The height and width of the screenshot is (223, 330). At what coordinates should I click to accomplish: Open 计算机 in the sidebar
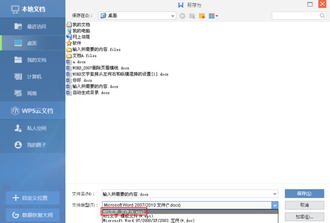(32, 76)
